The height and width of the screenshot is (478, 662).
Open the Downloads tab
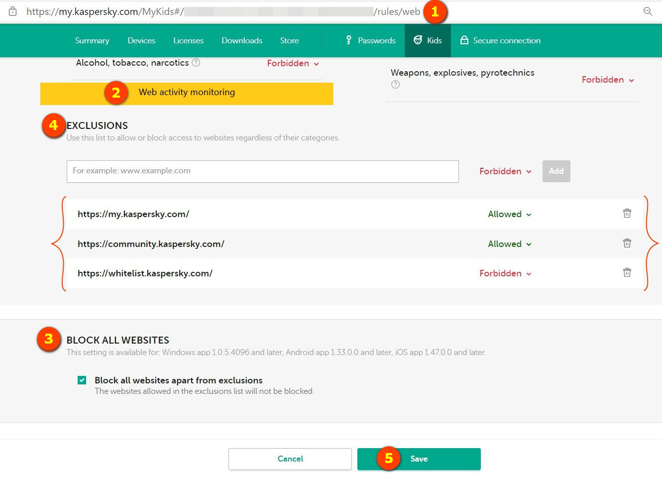click(242, 41)
